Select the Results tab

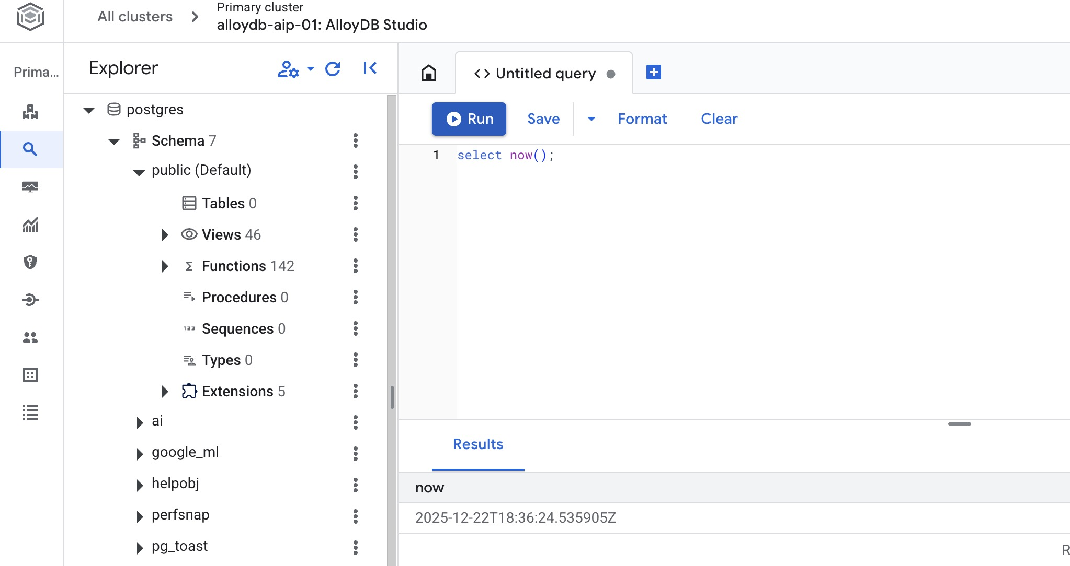(x=477, y=444)
